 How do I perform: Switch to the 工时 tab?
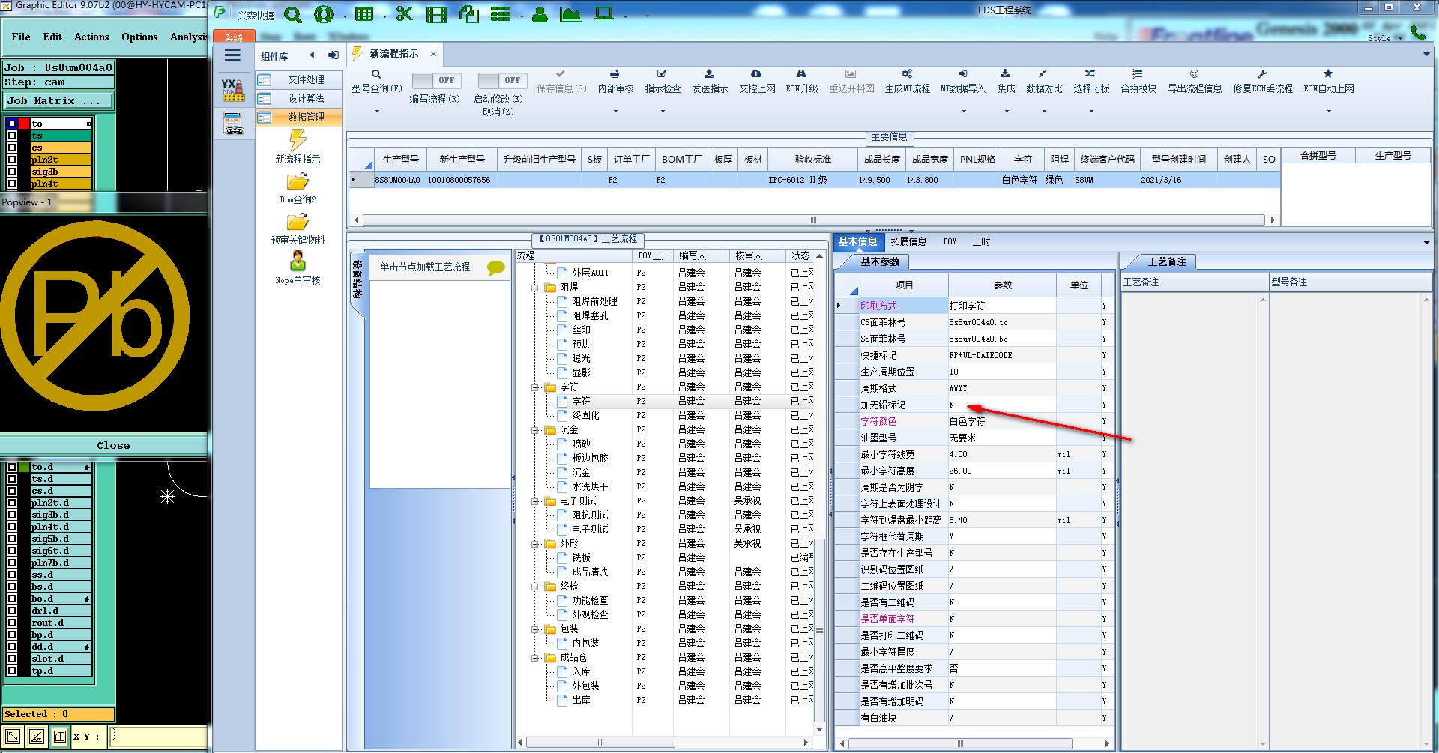tap(981, 241)
